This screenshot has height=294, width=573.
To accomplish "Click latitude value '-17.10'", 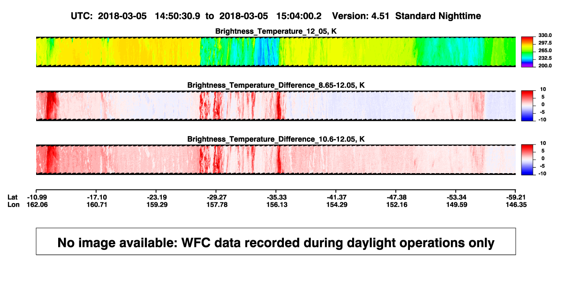I will 97,197.
